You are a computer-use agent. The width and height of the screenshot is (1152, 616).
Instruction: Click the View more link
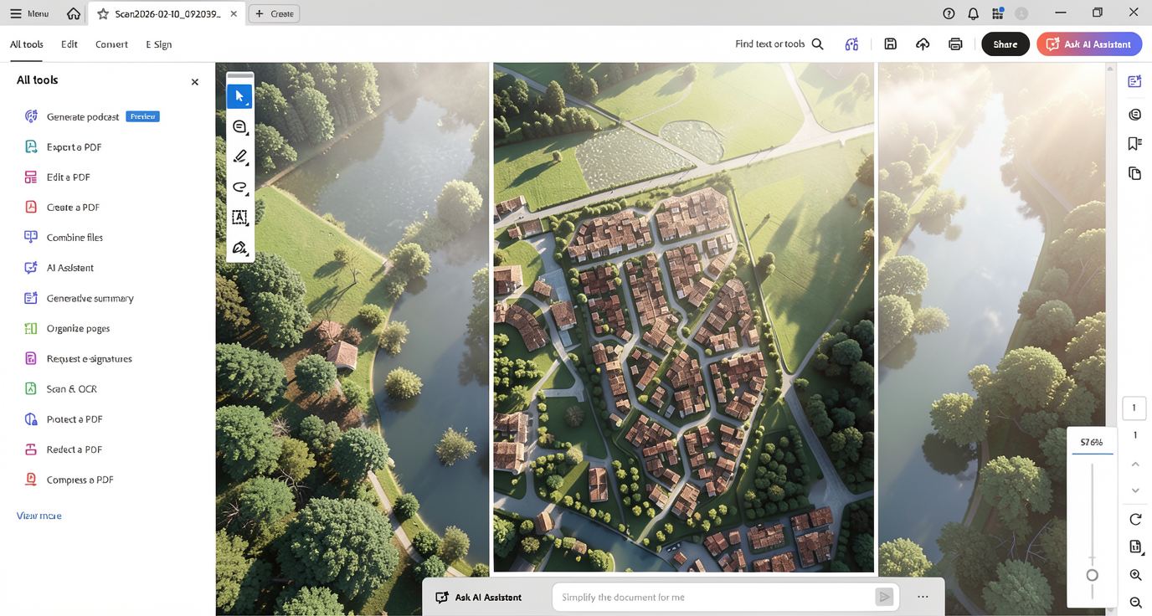39,516
